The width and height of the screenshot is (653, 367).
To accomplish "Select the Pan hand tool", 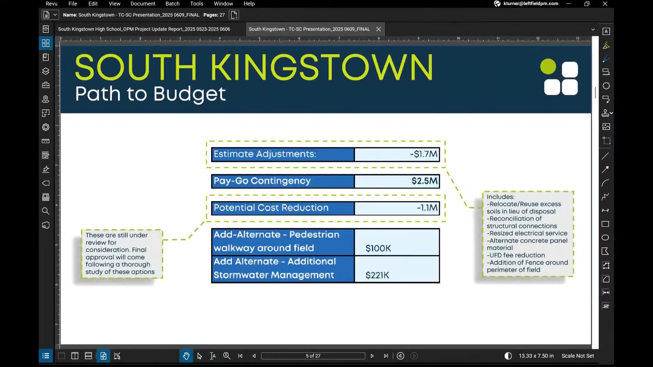I will pos(186,356).
